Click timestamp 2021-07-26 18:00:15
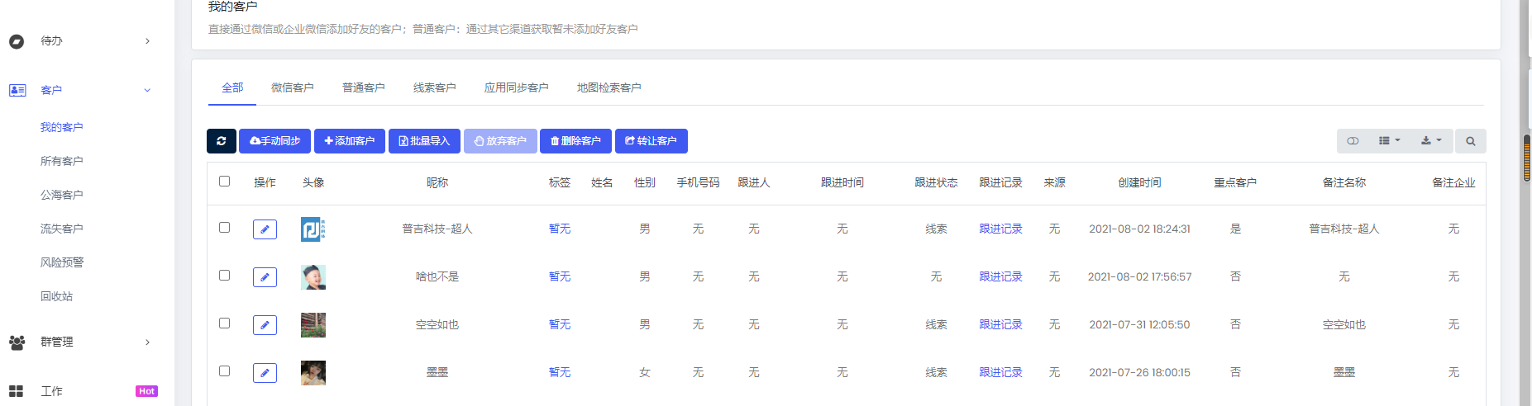Viewport: 1532px width, 406px height. (x=1140, y=373)
